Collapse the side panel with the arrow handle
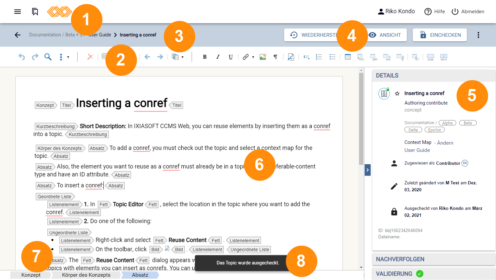The image size is (496, 280). 368,170
